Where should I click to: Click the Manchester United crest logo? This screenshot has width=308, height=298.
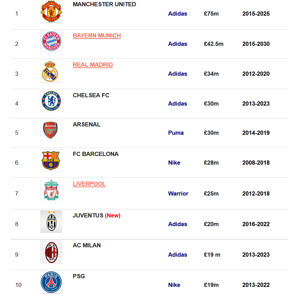pos(51,11)
